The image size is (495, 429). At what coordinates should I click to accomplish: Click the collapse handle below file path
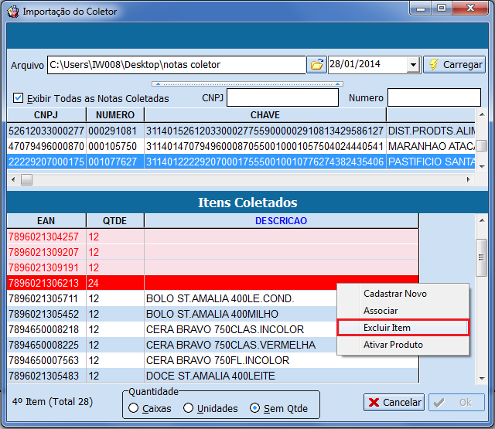point(247,83)
